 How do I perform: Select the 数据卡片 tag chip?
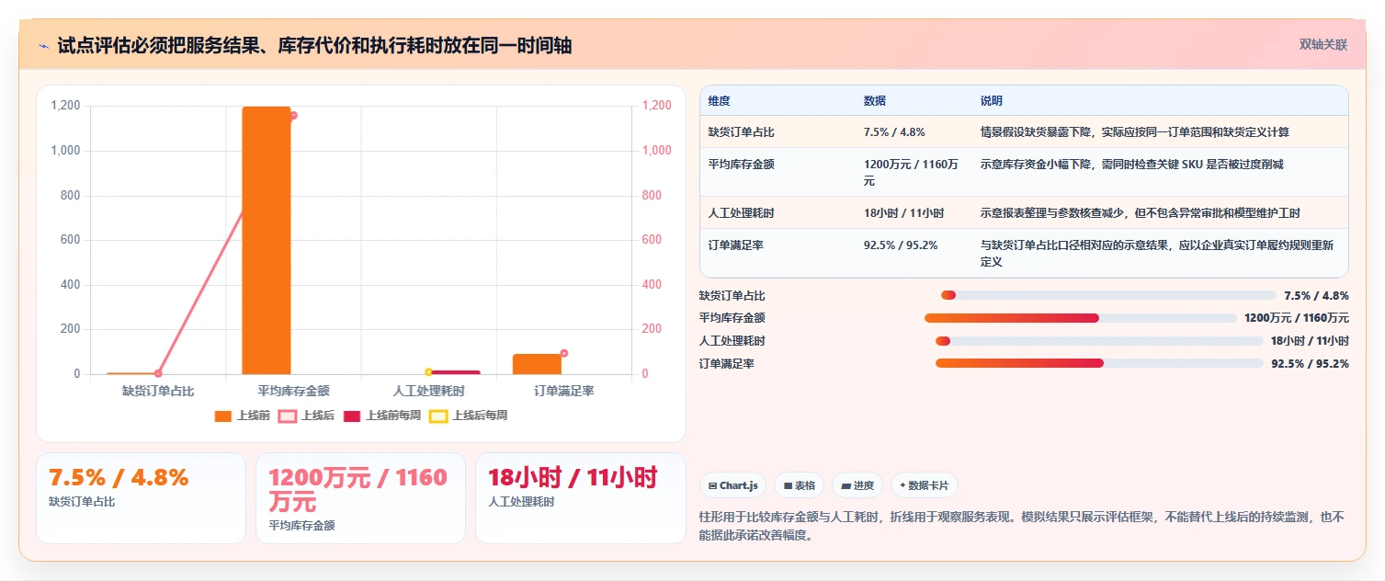tap(925, 485)
